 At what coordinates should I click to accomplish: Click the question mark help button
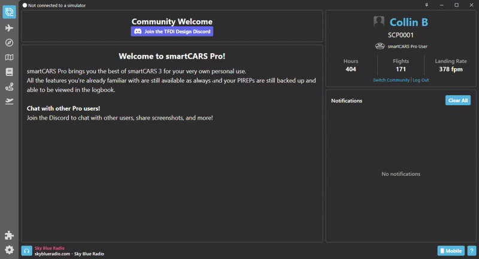(x=472, y=251)
